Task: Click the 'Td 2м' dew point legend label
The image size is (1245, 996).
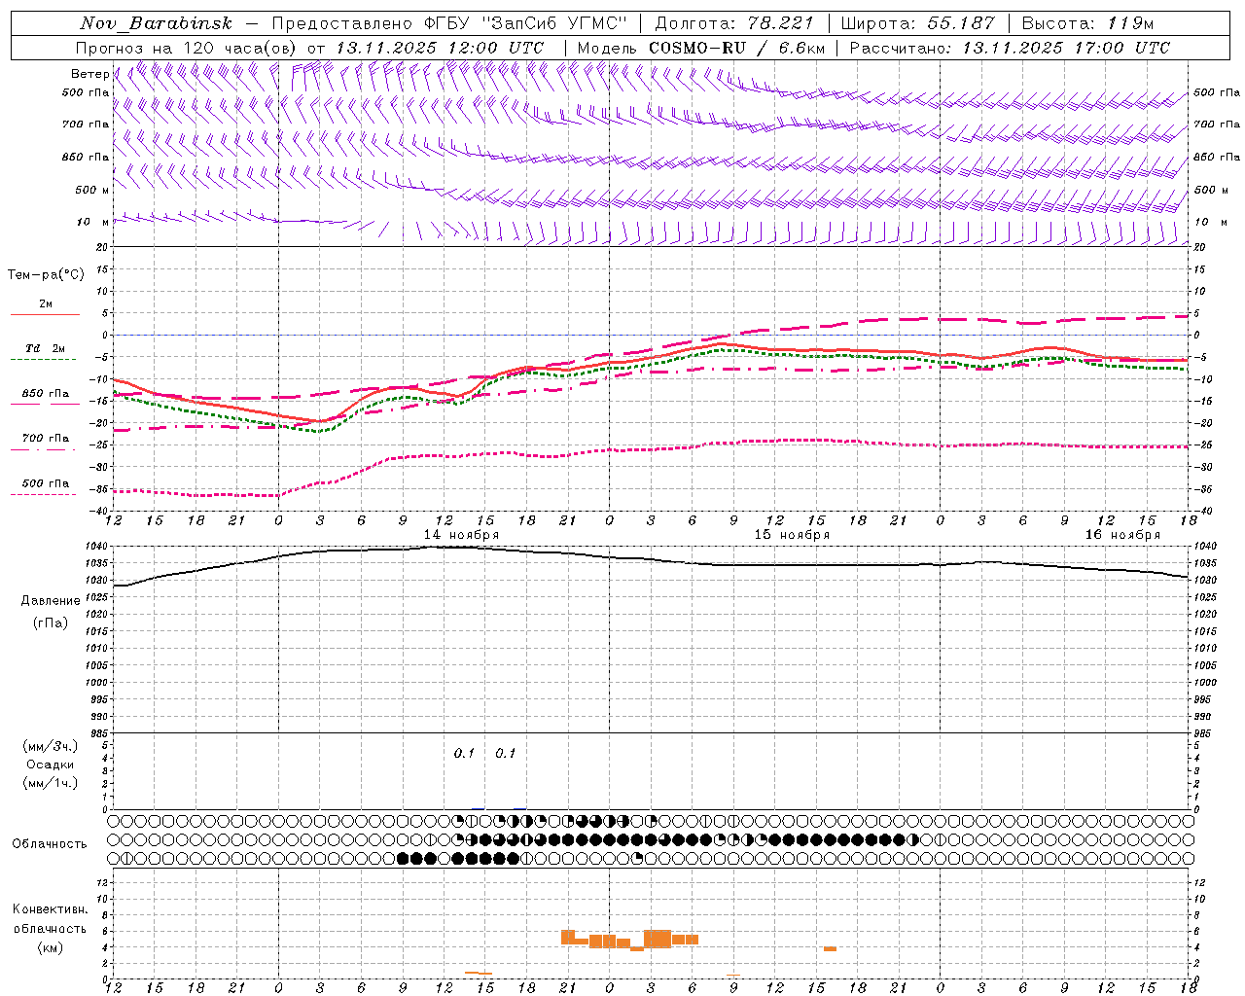Action: pyautogui.click(x=45, y=348)
